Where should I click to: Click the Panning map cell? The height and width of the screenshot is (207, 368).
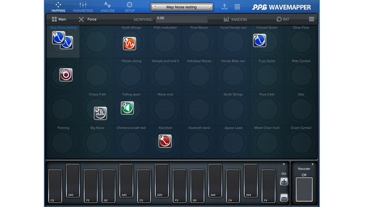click(x=63, y=142)
